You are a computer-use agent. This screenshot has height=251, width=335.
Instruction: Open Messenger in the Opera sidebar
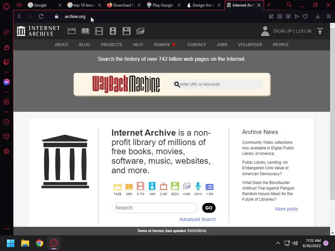[x=7, y=82]
